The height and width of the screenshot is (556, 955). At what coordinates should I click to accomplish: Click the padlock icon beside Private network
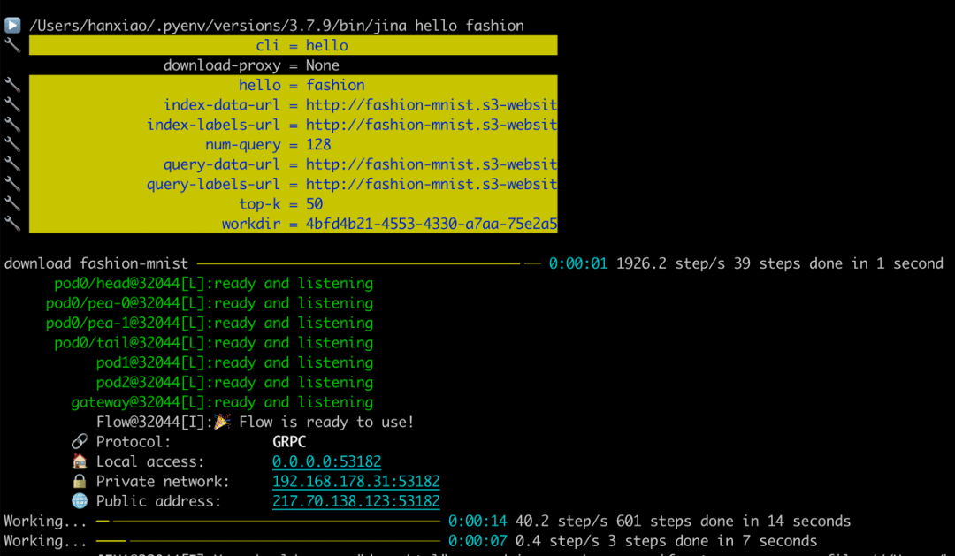pos(80,481)
